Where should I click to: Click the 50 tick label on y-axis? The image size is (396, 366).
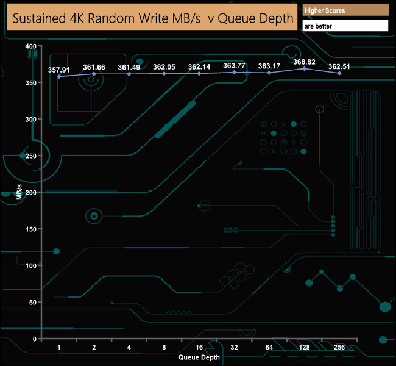click(32, 302)
